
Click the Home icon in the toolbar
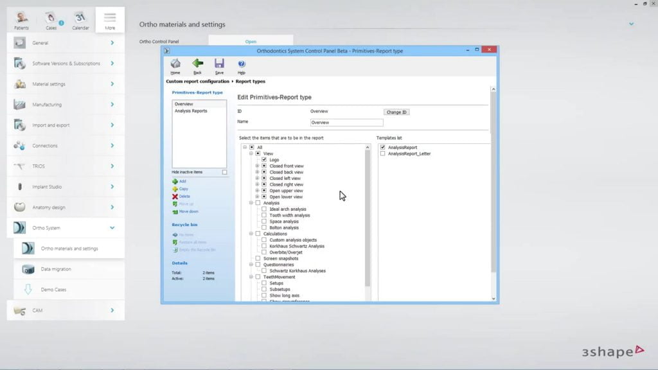point(175,64)
